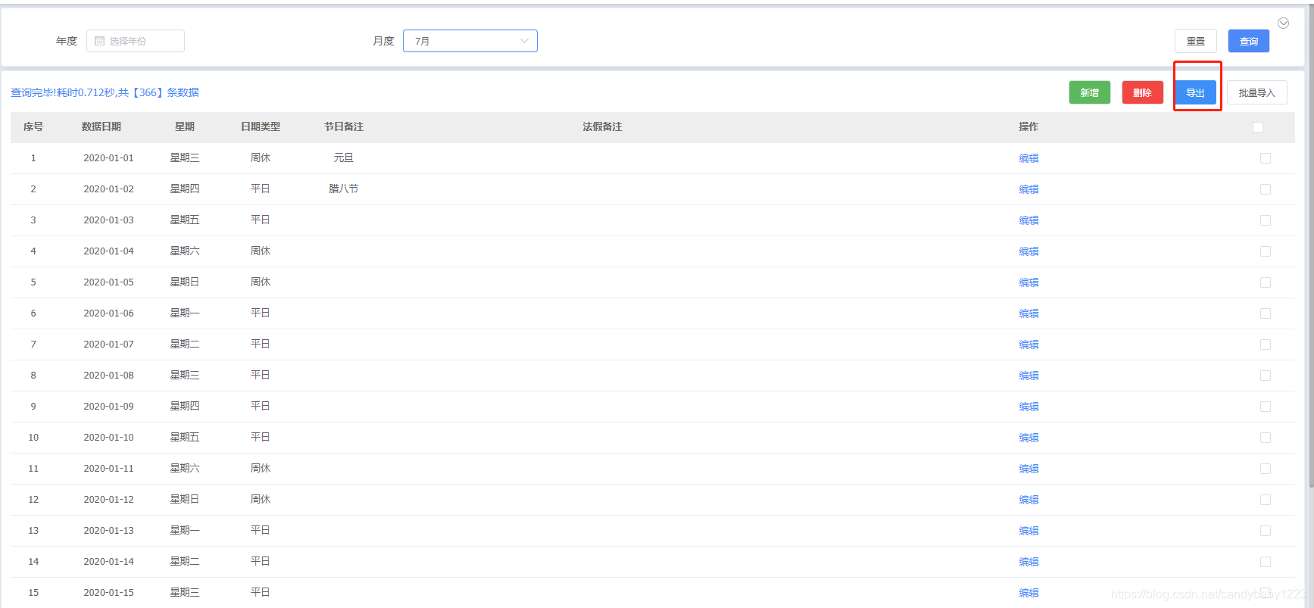Open 编辑 link for row 2020-01-09
The image size is (1314, 608).
point(1028,407)
